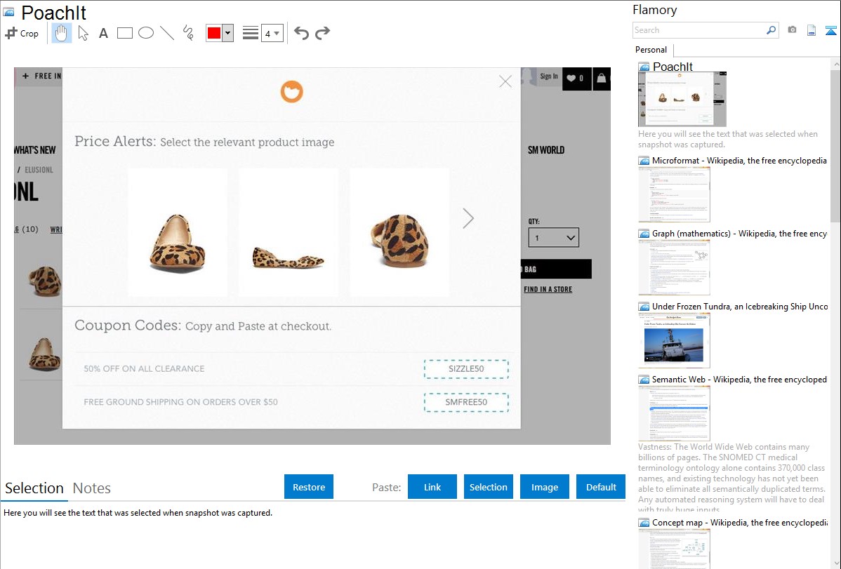Click the snapshot icon beside Graph (mathematics)
The image size is (841, 569).
pos(644,234)
